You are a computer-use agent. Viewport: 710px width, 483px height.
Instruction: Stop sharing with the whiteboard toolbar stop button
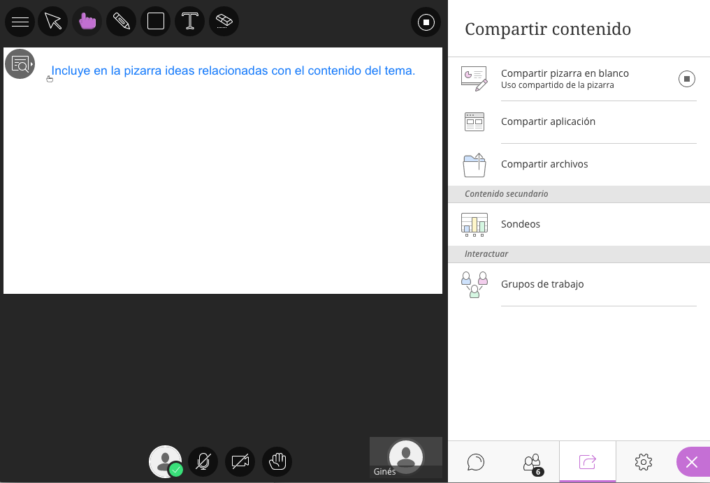click(426, 22)
